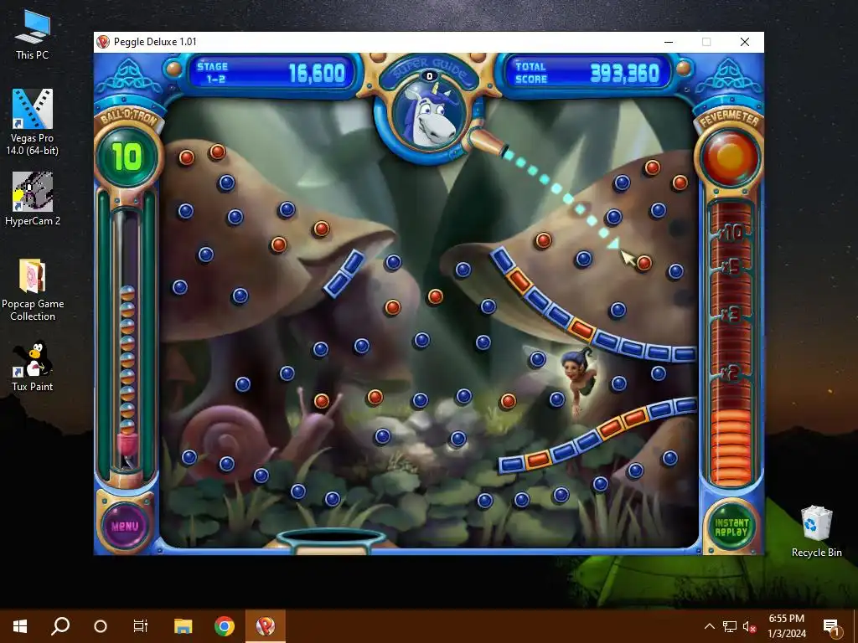
Task: Click the x5 Fevermeter marker
Action: point(731,267)
